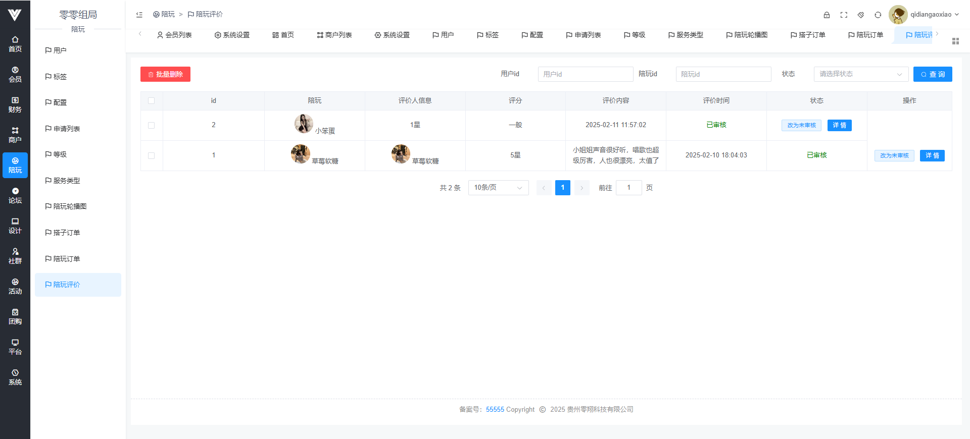The width and height of the screenshot is (970, 439).
Task: Toggle the select-all header checkbox
Action: 152,101
